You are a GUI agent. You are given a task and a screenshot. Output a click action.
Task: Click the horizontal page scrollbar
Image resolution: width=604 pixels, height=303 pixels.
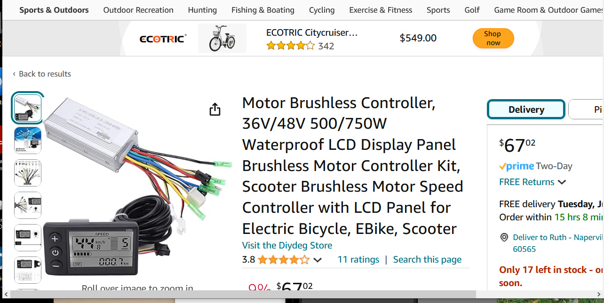click(x=235, y=294)
